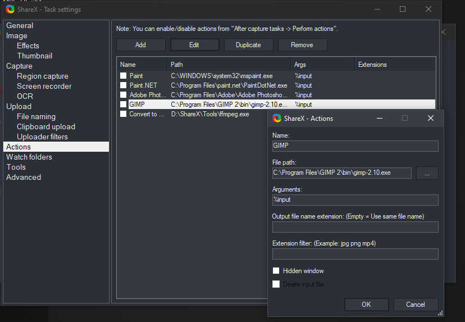Select the GIMP action row name

click(x=137, y=104)
